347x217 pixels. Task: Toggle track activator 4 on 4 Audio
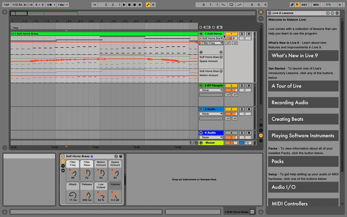tap(231, 133)
